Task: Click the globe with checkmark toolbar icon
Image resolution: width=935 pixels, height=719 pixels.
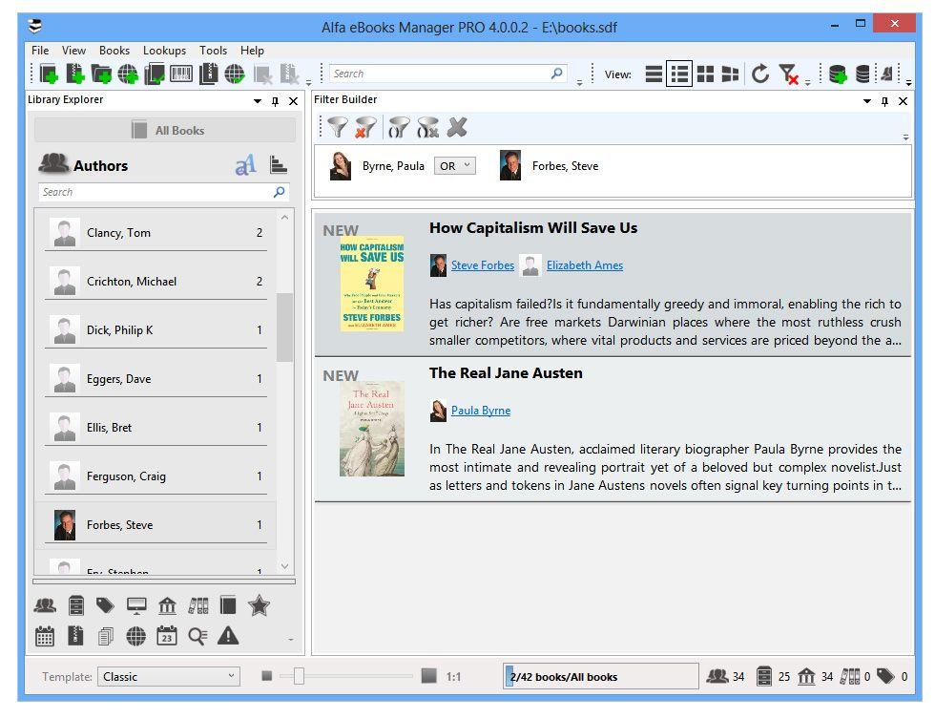Action: [235, 74]
